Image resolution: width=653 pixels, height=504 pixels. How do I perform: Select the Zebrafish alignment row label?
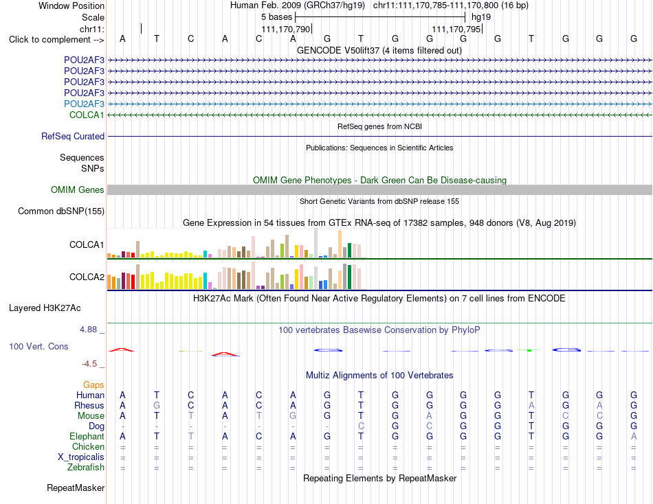86,468
